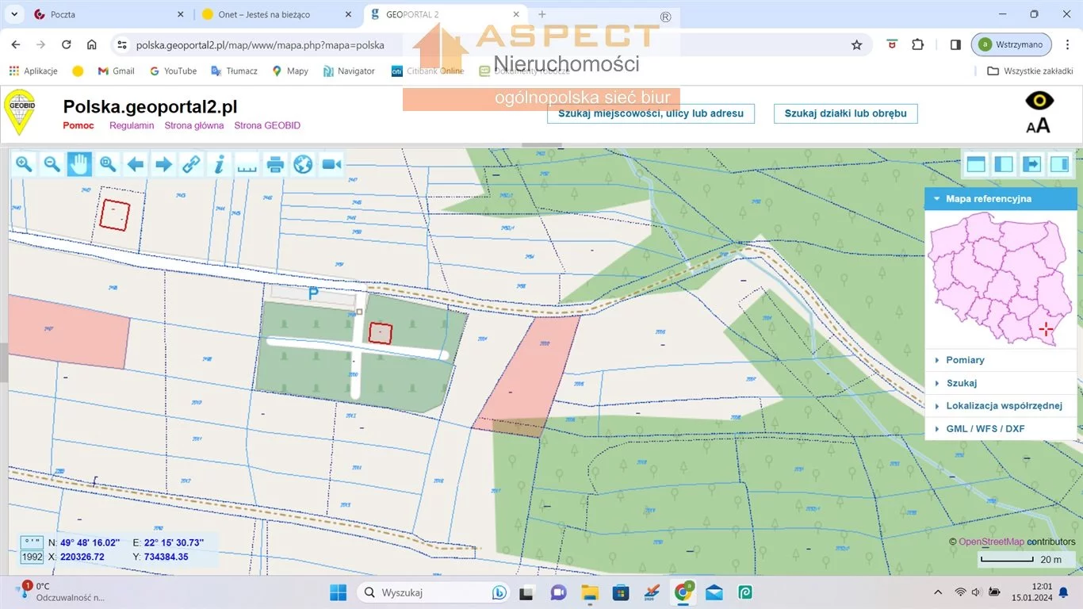Image resolution: width=1083 pixels, height=609 pixels.
Task: Open the browser extensions puzzle icon
Action: click(918, 45)
